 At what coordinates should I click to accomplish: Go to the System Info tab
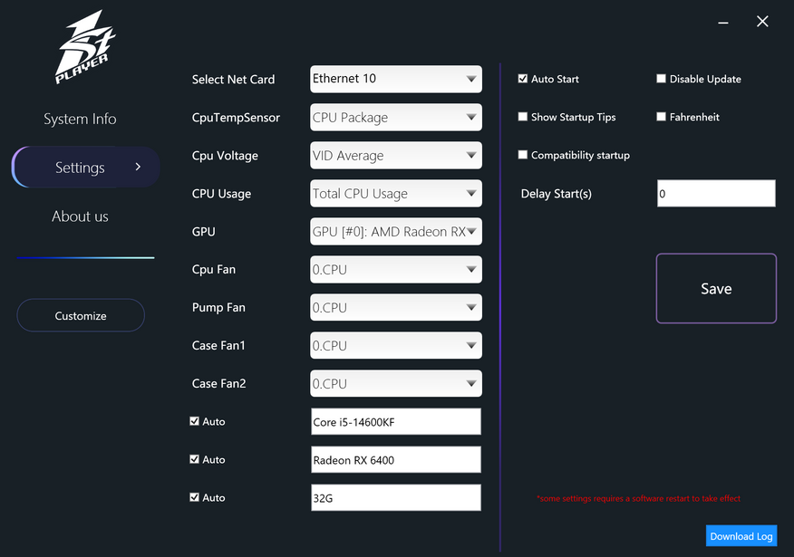pyautogui.click(x=80, y=119)
